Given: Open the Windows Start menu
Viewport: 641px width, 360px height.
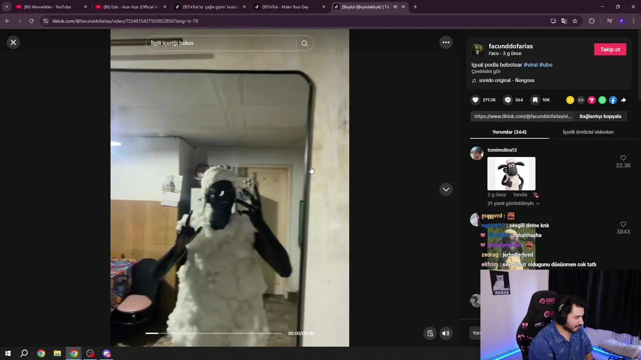Looking at the screenshot, I should (x=8, y=353).
